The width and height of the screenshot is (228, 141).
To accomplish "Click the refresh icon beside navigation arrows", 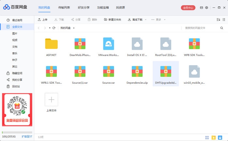I will 54,28.
